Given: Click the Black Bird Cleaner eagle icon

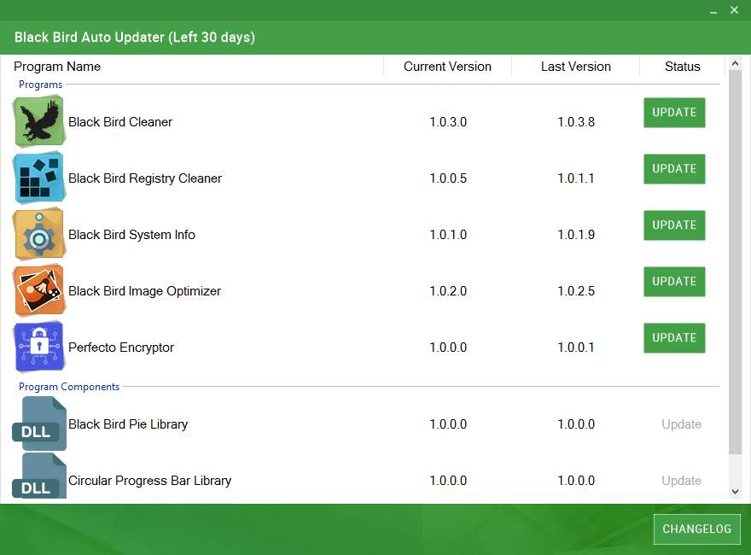Looking at the screenshot, I should [x=39, y=121].
